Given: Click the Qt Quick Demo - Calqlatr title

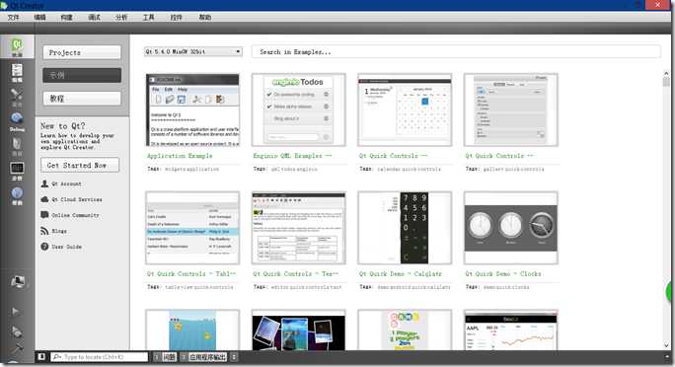Looking at the screenshot, I should tap(401, 273).
